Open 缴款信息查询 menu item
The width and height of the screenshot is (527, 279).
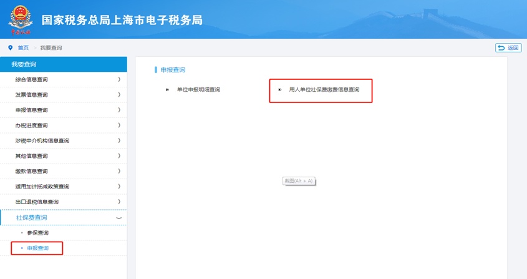click(x=64, y=171)
